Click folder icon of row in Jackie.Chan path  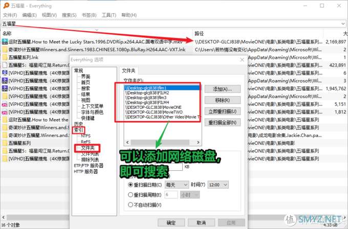pyautogui.click(x=5, y=135)
